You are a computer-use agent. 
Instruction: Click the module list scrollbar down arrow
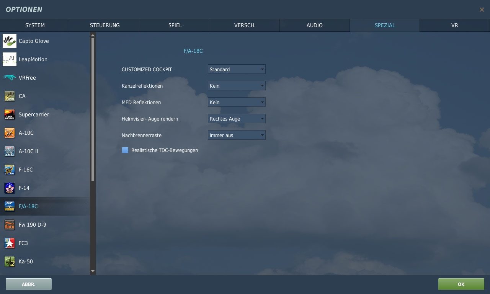[93, 271]
